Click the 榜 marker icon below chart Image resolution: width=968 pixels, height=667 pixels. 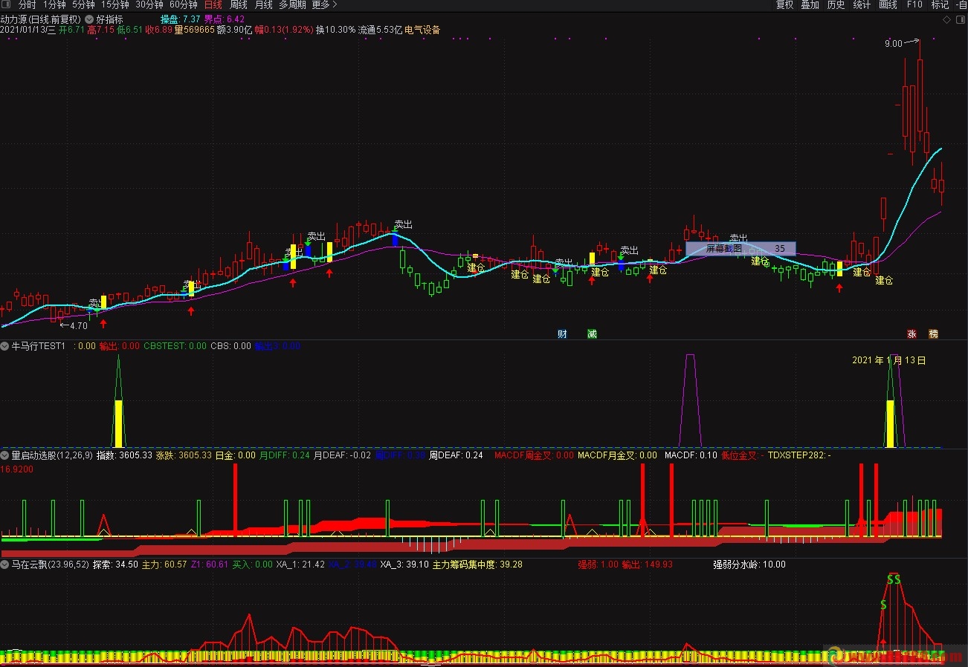click(x=934, y=334)
